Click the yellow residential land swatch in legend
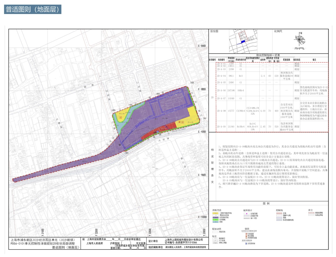 (x=216, y=213)
